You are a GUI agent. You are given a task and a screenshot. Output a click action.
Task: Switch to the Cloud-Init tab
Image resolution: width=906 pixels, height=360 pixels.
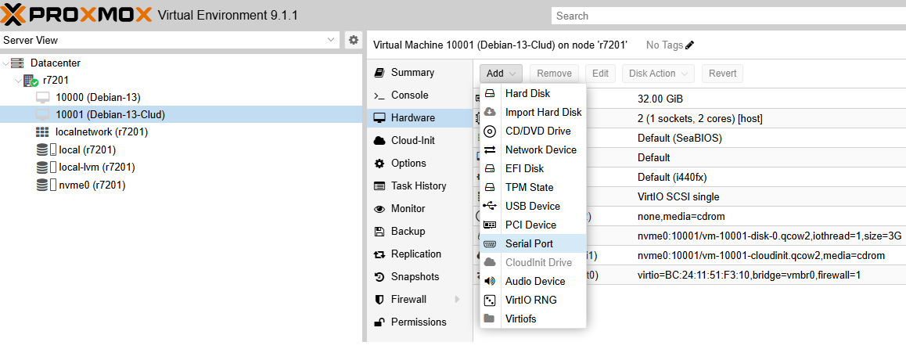pyautogui.click(x=412, y=141)
